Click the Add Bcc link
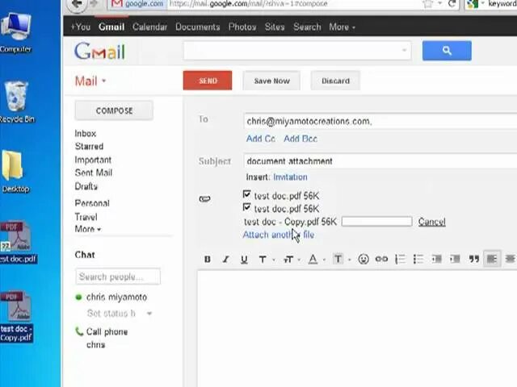Screen dimensions: 517x387 tap(301, 139)
